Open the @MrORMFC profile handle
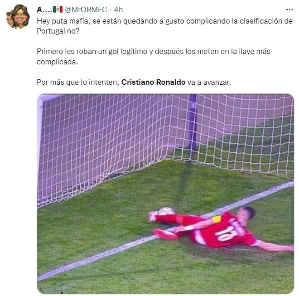This screenshot has width=299, height=296. point(86,10)
